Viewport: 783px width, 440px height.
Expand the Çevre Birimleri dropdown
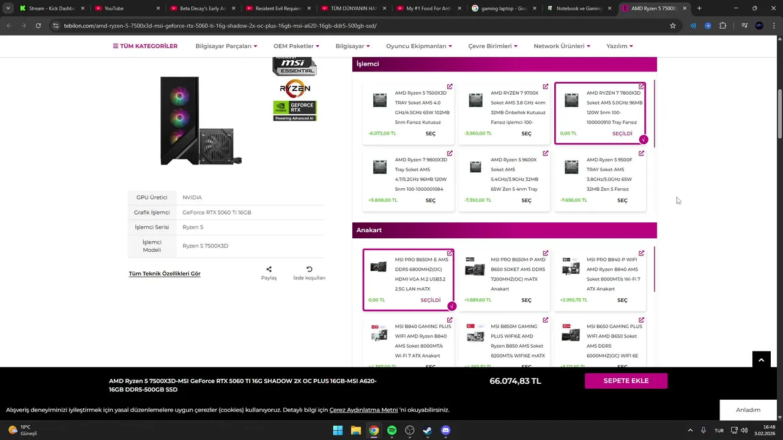493,46
